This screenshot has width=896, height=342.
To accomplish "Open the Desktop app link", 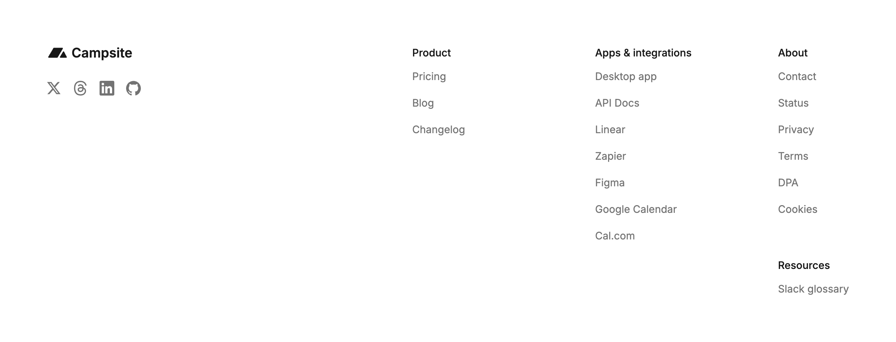I will [626, 77].
